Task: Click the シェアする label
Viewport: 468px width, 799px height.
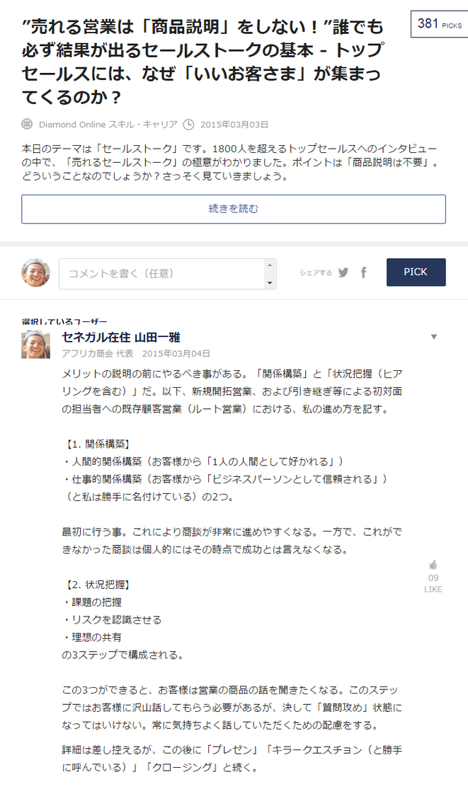Action: (316, 272)
